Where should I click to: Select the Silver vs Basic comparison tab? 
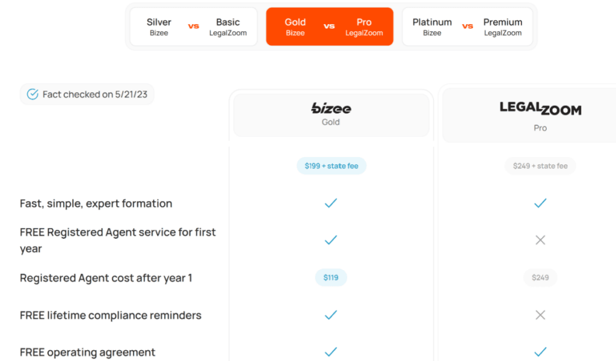point(194,26)
